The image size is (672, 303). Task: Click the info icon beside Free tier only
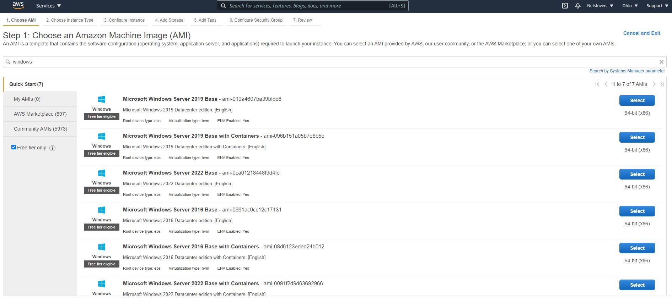tap(52, 148)
